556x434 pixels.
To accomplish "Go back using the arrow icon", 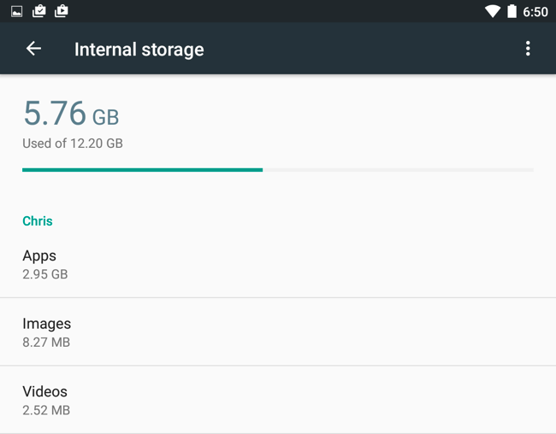I will click(33, 49).
